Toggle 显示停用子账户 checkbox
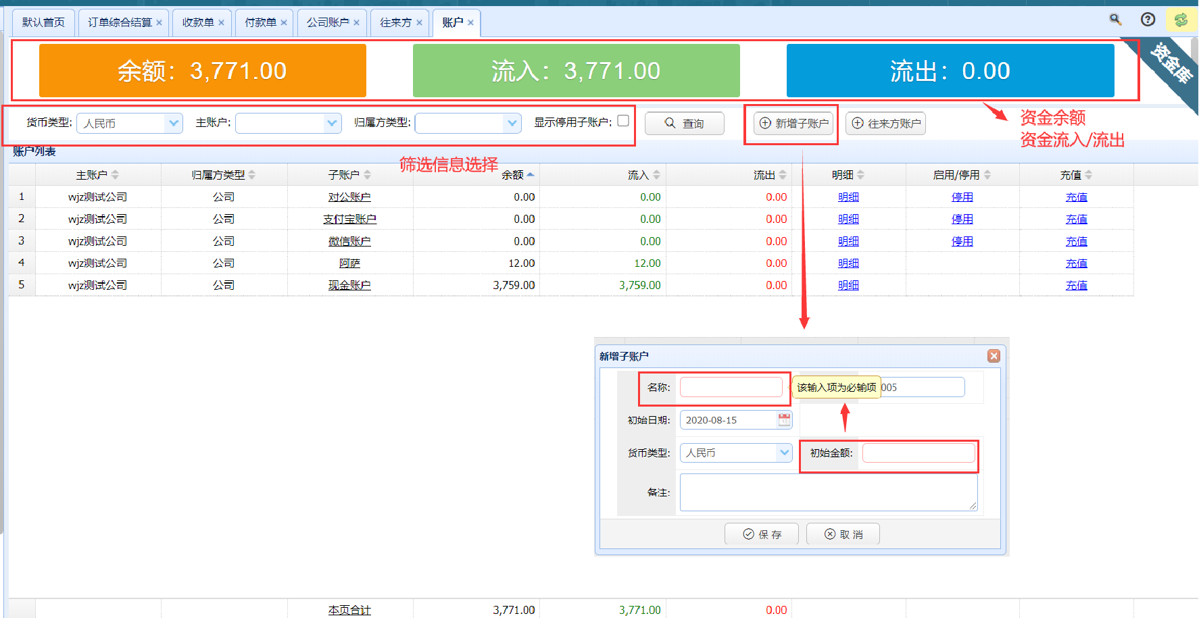The width and height of the screenshot is (1199, 618). 623,121
